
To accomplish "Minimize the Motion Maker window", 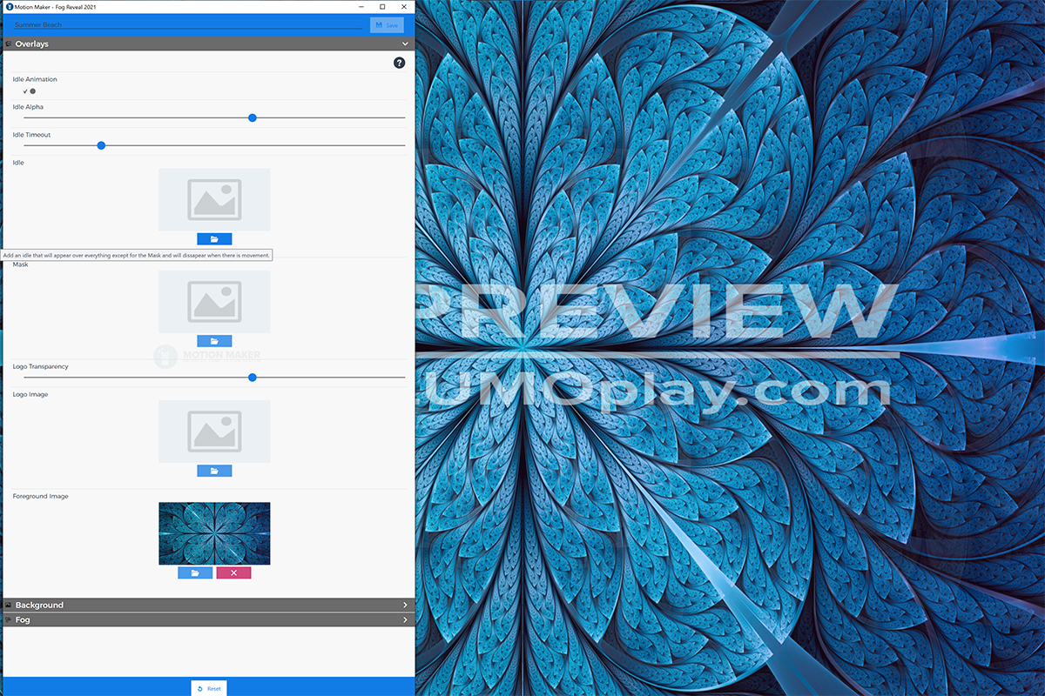I will (361, 7).
